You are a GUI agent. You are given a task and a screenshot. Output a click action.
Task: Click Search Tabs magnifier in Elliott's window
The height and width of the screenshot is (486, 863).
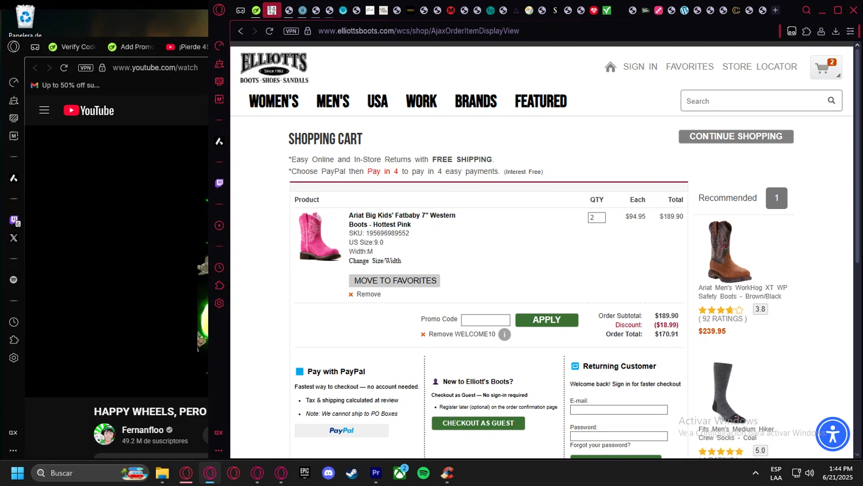(x=807, y=10)
